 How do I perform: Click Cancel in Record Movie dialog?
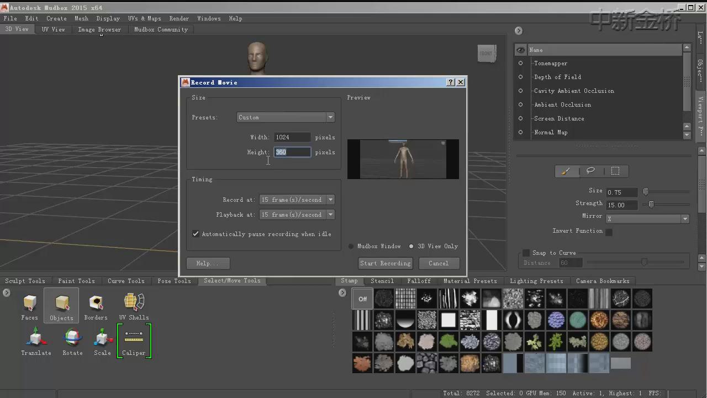click(439, 263)
